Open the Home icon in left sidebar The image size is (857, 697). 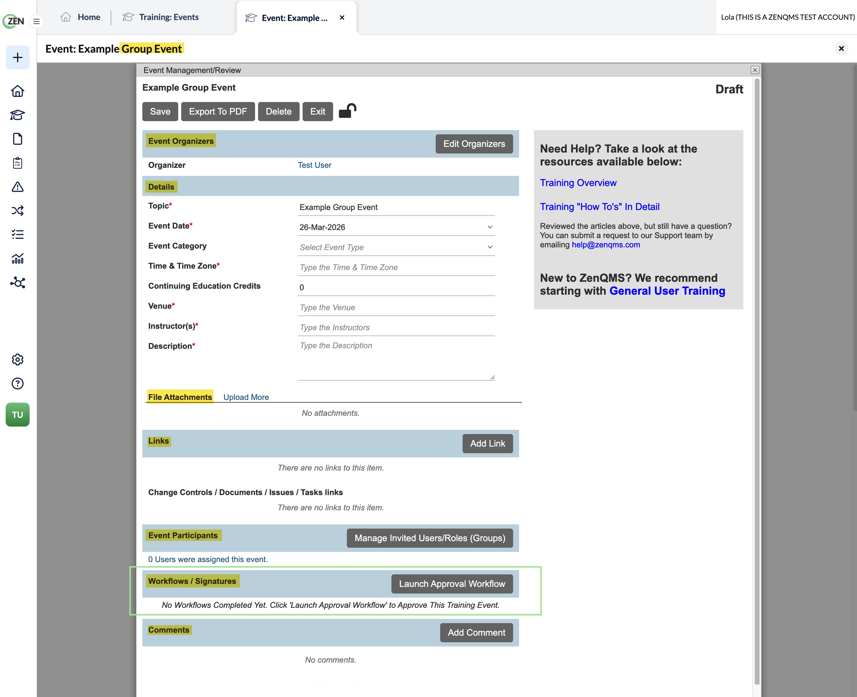point(18,91)
